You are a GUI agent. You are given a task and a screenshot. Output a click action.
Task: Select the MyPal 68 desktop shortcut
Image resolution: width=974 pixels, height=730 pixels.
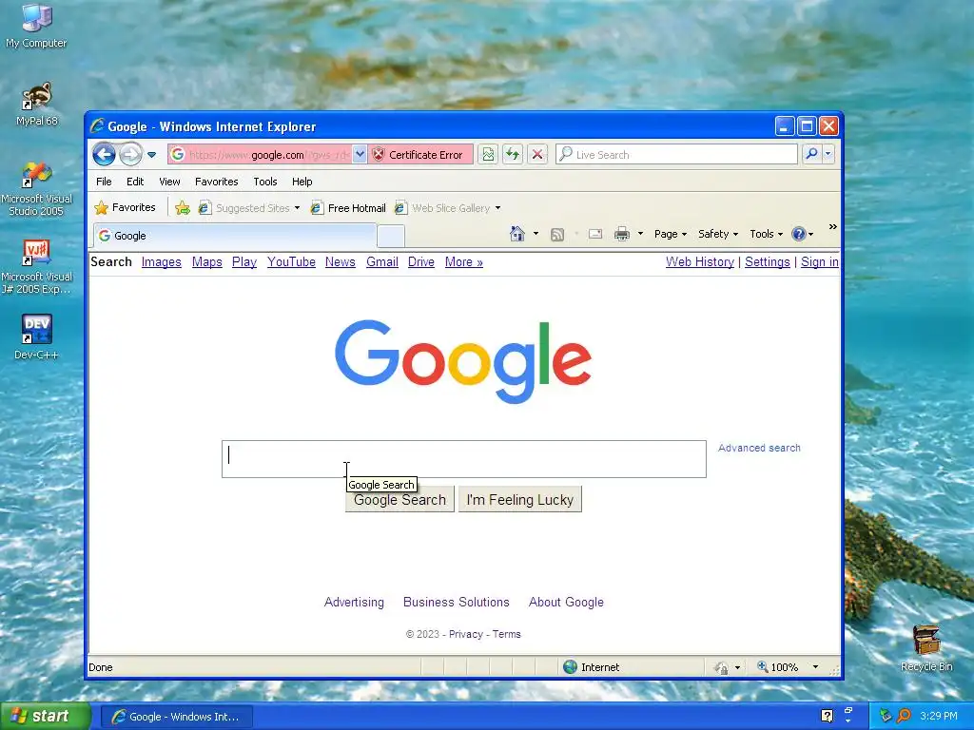pyautogui.click(x=37, y=105)
